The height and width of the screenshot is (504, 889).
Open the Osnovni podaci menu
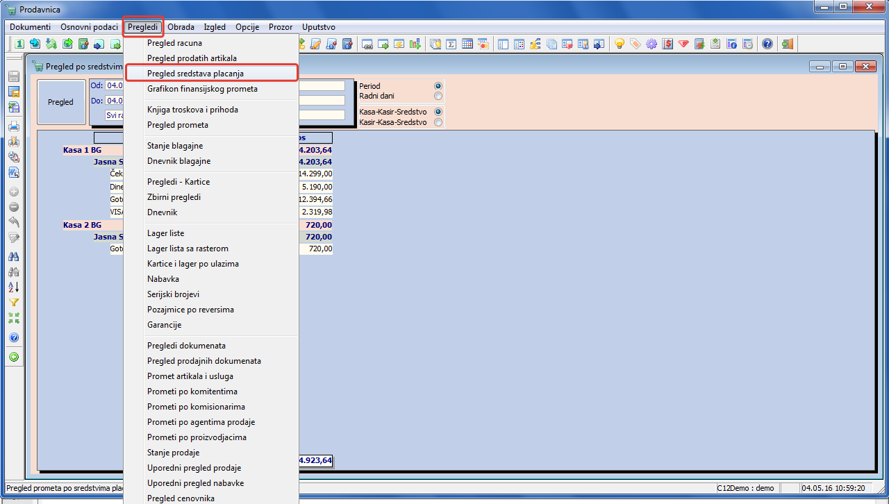point(89,27)
